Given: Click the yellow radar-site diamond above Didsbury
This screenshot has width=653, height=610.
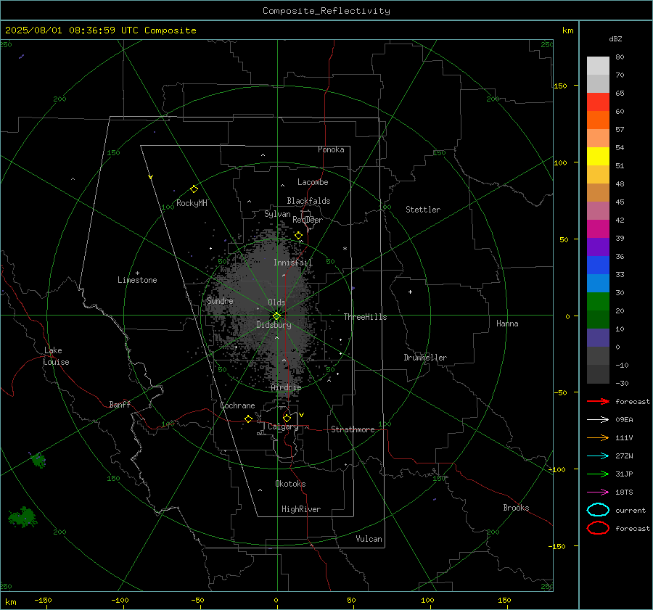Looking at the screenshot, I should pos(276,316).
